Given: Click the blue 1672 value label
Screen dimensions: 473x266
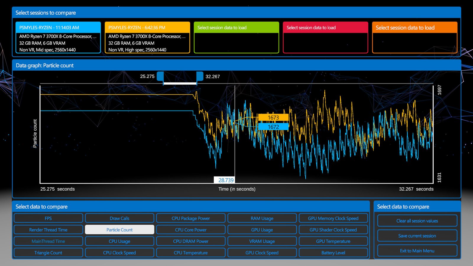Looking at the screenshot, I should [x=273, y=127].
